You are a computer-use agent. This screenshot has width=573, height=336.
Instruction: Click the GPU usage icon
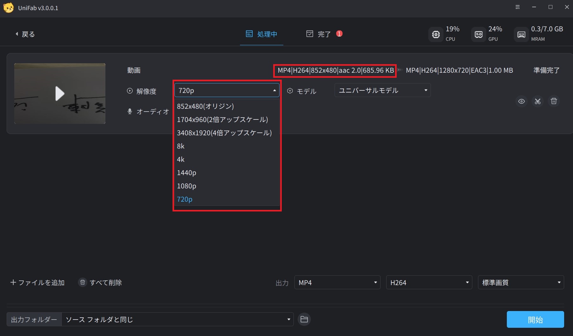point(479,34)
